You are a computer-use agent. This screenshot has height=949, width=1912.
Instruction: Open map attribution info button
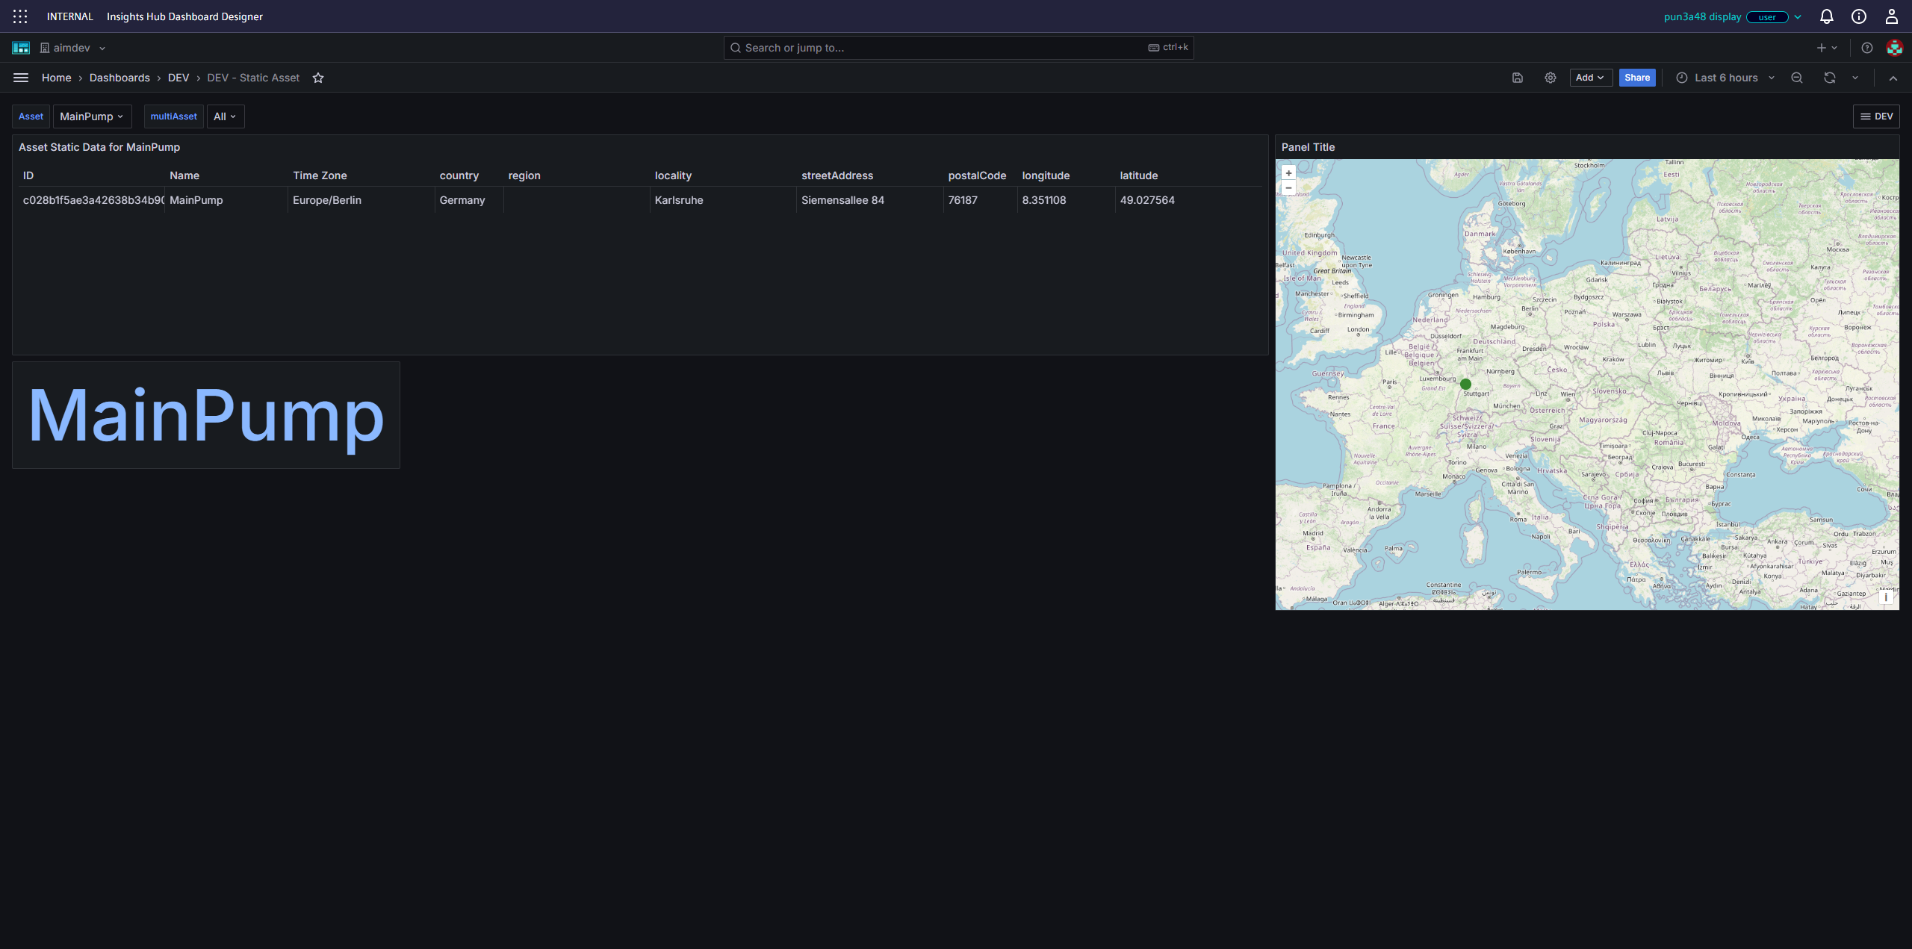click(x=1886, y=597)
